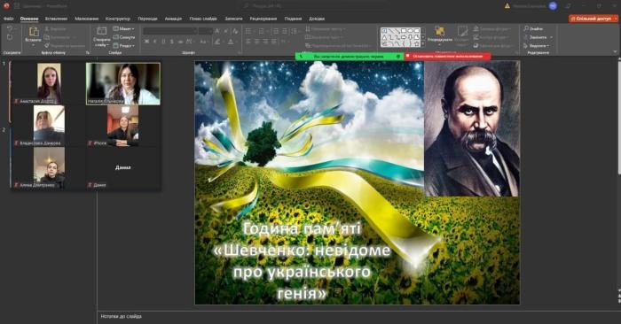Viewport: 621px width, 324px height.
Task: Click the Cut scissors icon
Action: point(47,29)
